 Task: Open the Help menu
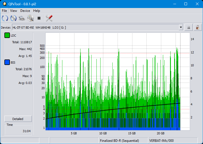pyautogui.click(x=37, y=11)
